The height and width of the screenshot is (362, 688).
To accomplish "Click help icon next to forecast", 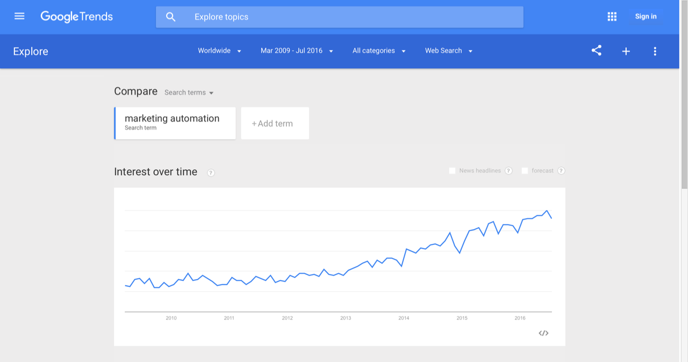I will pyautogui.click(x=561, y=171).
